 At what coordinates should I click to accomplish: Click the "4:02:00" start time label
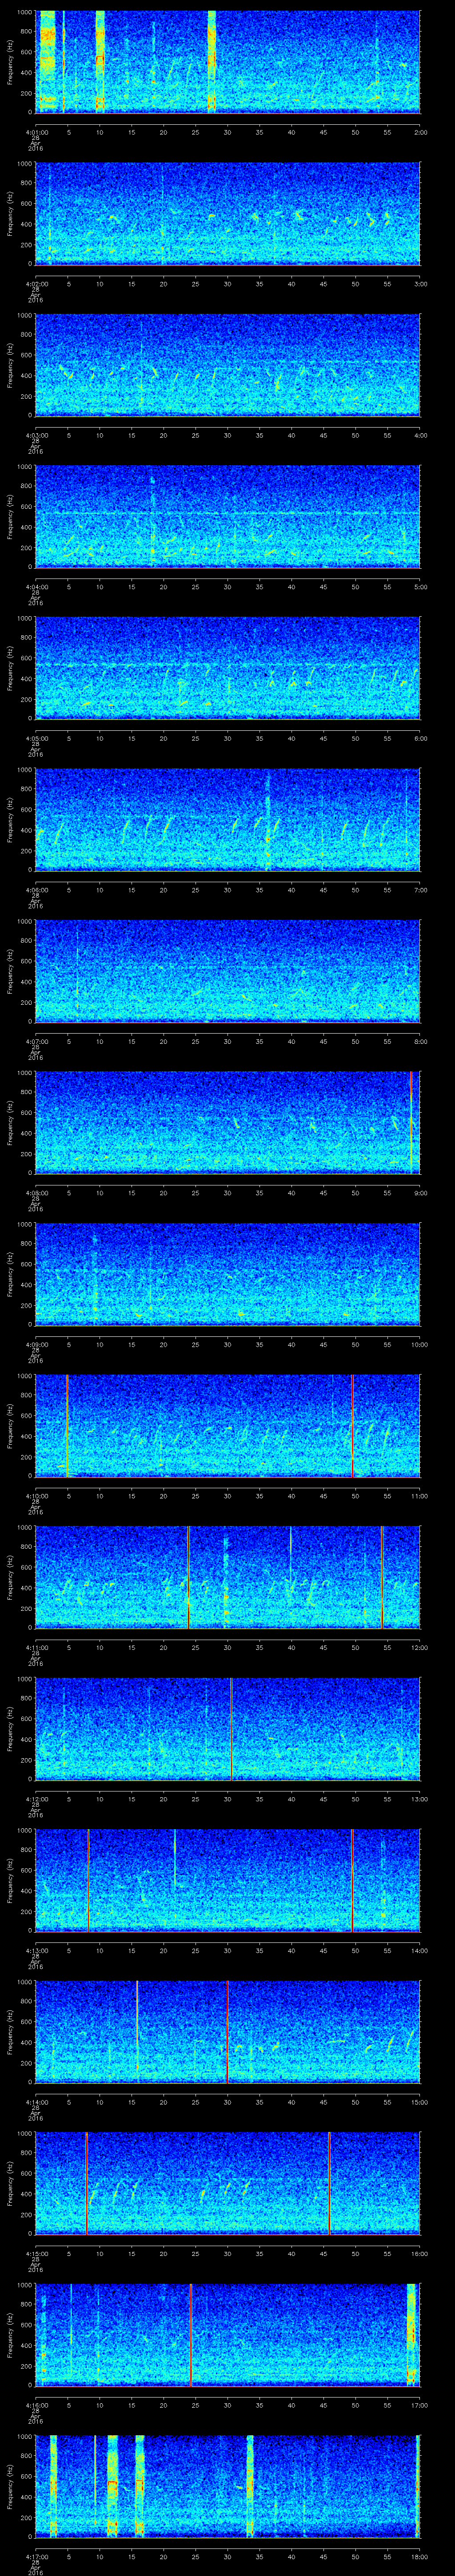pos(36,284)
